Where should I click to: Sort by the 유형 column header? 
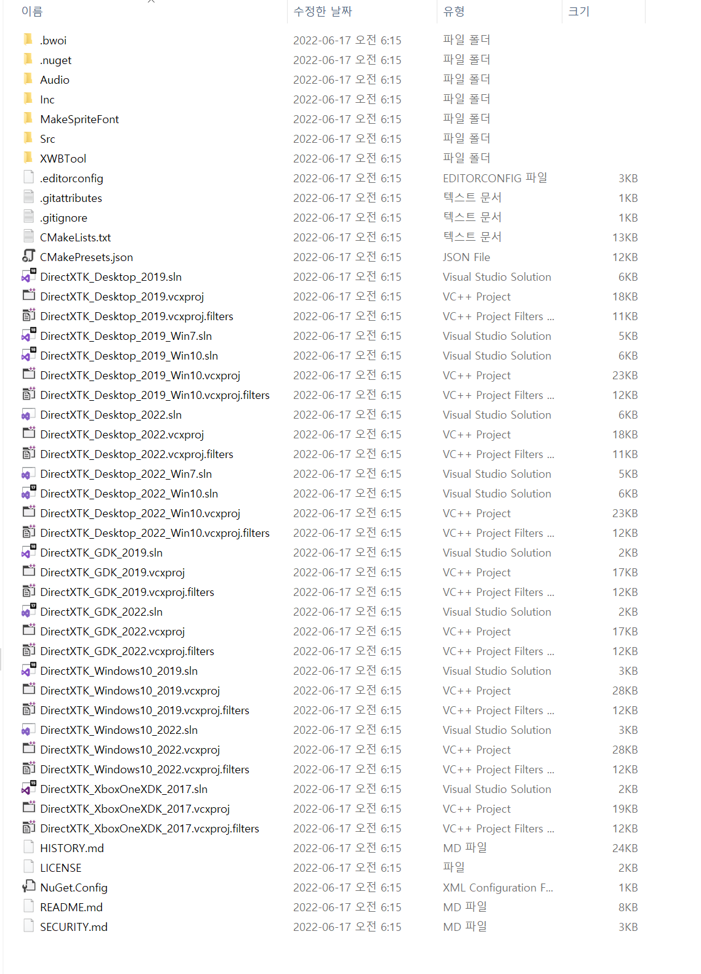[454, 11]
